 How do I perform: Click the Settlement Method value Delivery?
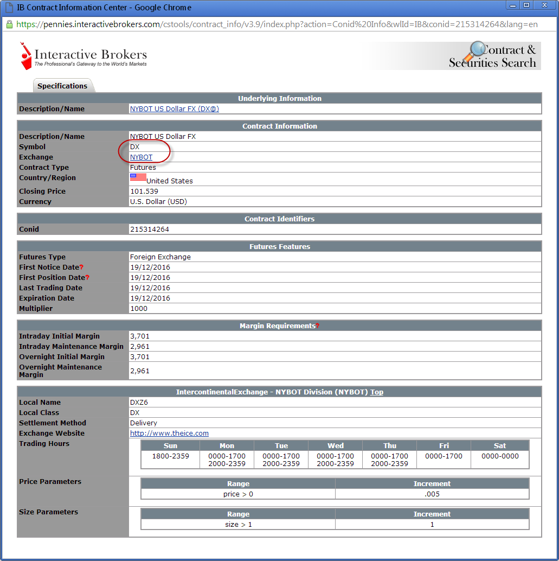point(144,423)
